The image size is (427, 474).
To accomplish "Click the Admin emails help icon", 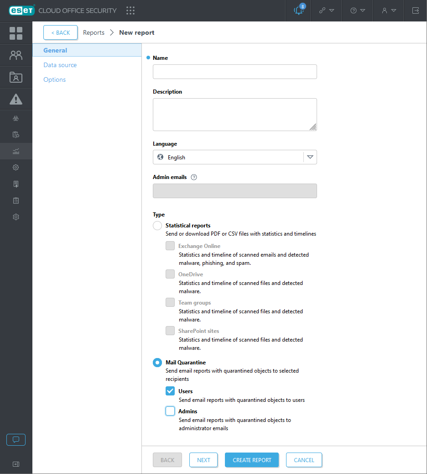I will (194, 177).
